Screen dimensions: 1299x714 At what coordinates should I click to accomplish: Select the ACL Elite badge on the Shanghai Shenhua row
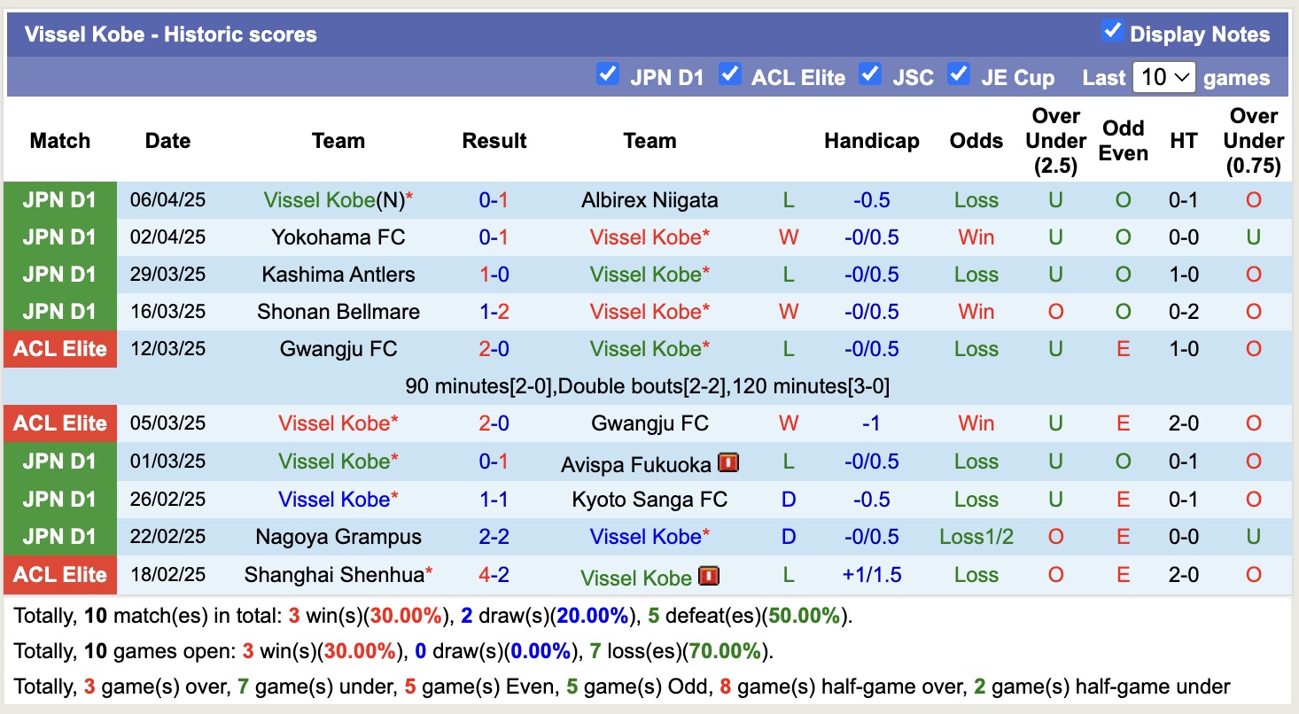click(x=59, y=574)
